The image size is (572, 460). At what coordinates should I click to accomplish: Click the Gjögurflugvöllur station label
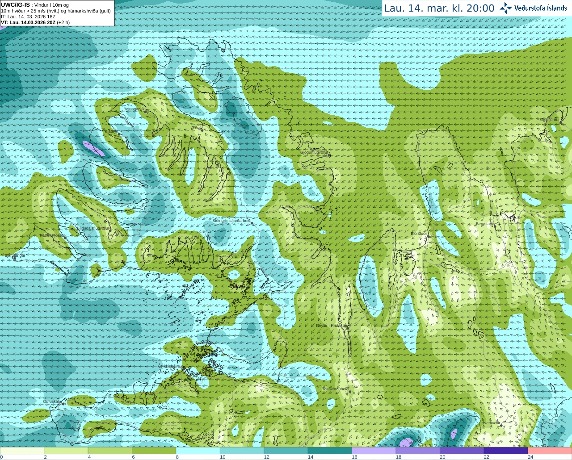click(x=314, y=153)
